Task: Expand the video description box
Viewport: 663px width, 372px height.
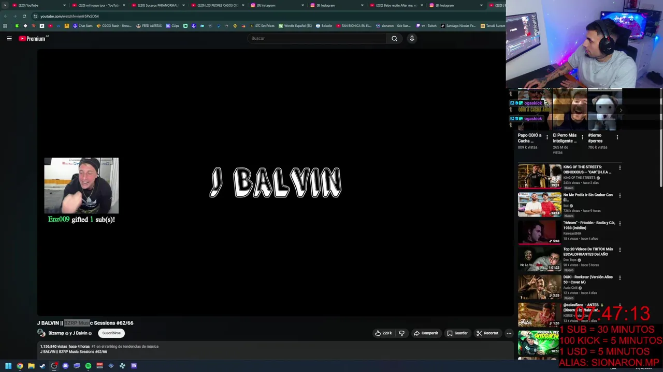Action: [x=275, y=350]
